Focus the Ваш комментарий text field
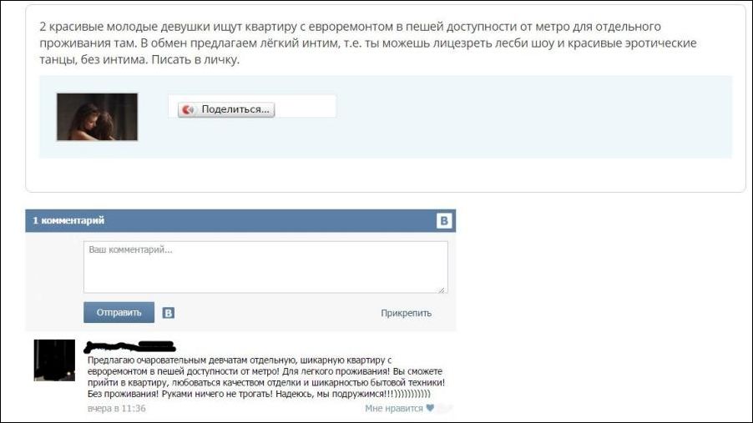This screenshot has width=753, height=423. [265, 266]
